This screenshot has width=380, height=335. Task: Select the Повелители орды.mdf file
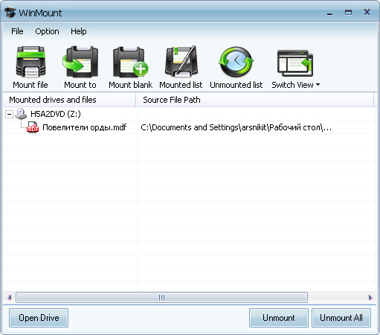[x=85, y=127]
